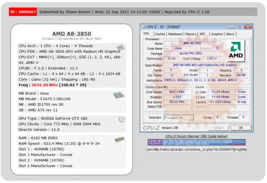Screen dimensions: 267x183
Task: Click the greyed Validate button
Action: tap(218, 128)
